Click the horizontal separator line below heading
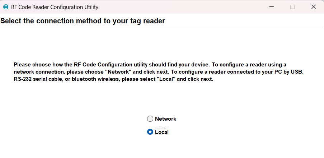 pyautogui.click(x=161, y=27)
